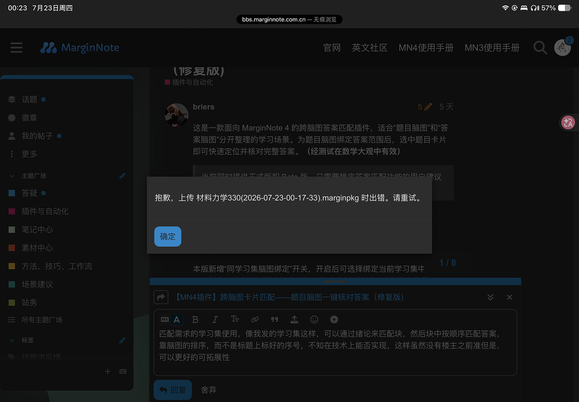Click the sidebar plus add button
Viewport: 579px width, 402px height.
pos(107,371)
